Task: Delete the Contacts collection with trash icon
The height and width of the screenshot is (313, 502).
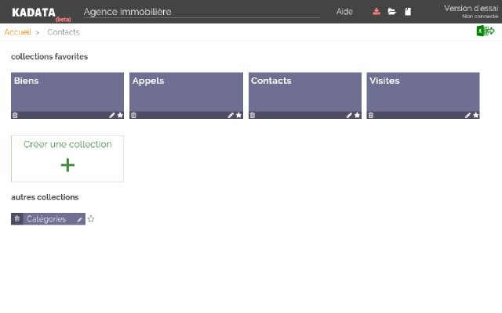Action: (253, 115)
